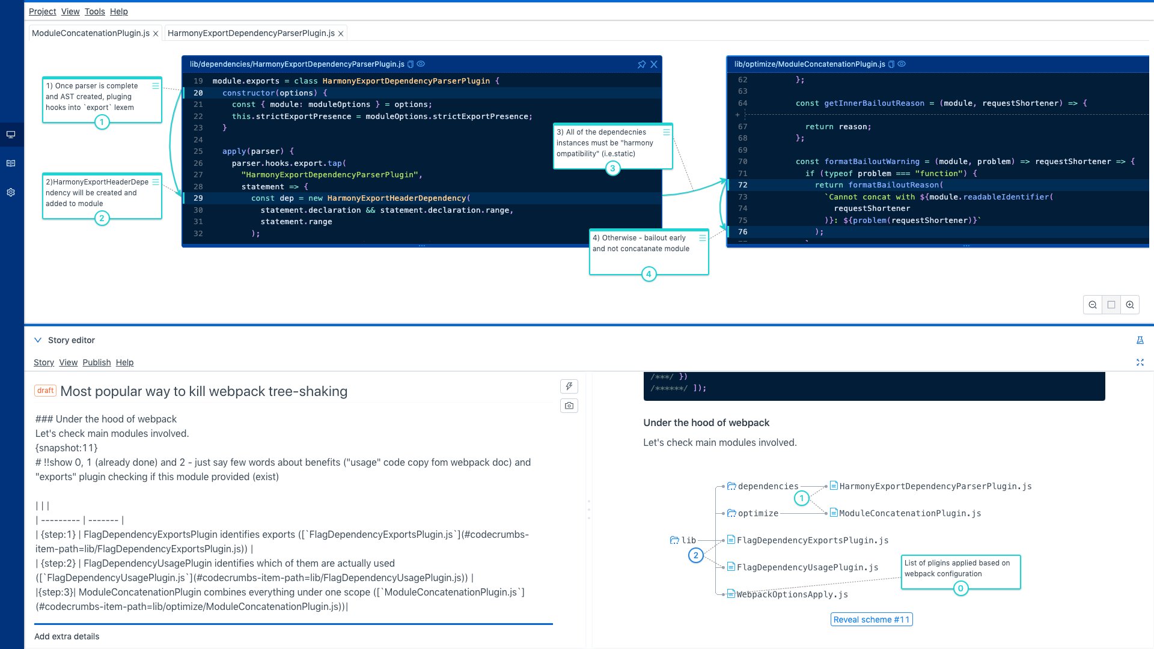Image resolution: width=1154 pixels, height=649 pixels.
Task: Switch to HarmonyExportDependencyParserPlugin.js tab
Action: click(251, 33)
